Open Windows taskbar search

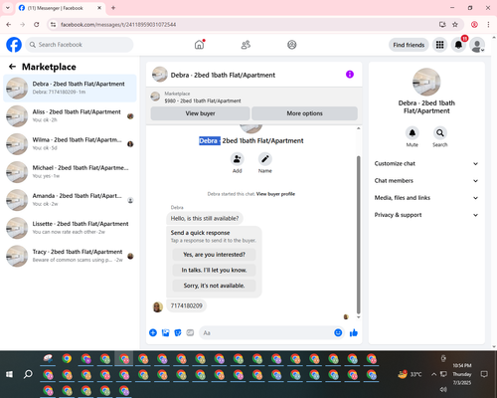point(28,374)
